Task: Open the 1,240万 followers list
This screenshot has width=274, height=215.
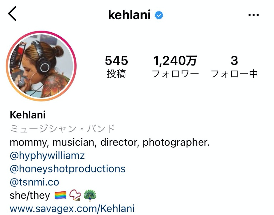Action: point(175,67)
